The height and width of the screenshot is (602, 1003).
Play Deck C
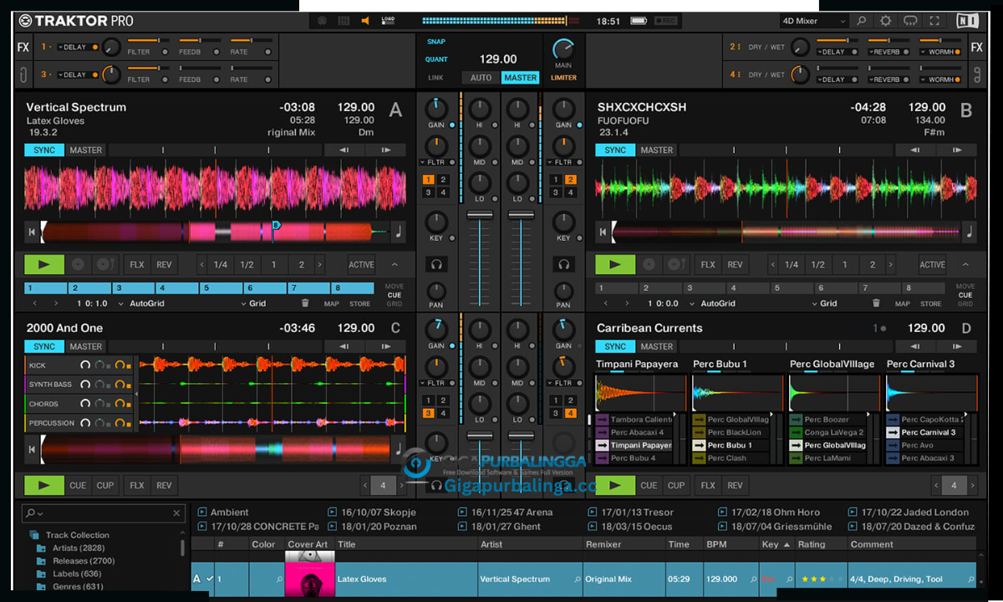point(44,485)
